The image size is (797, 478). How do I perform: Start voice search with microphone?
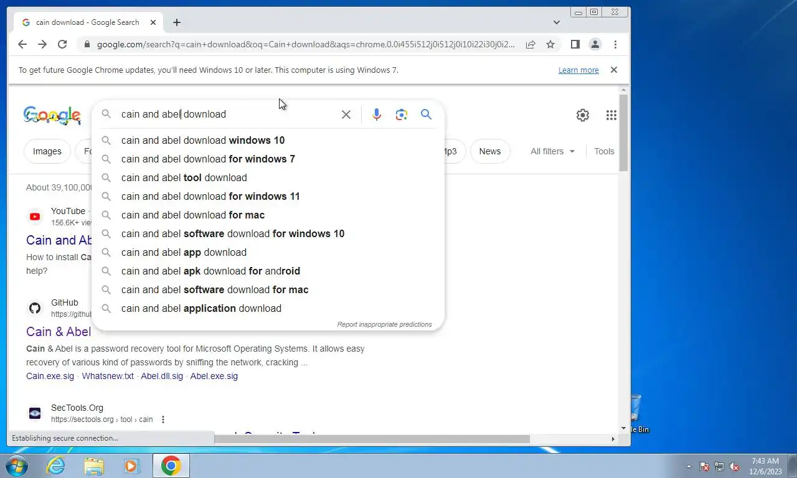377,115
